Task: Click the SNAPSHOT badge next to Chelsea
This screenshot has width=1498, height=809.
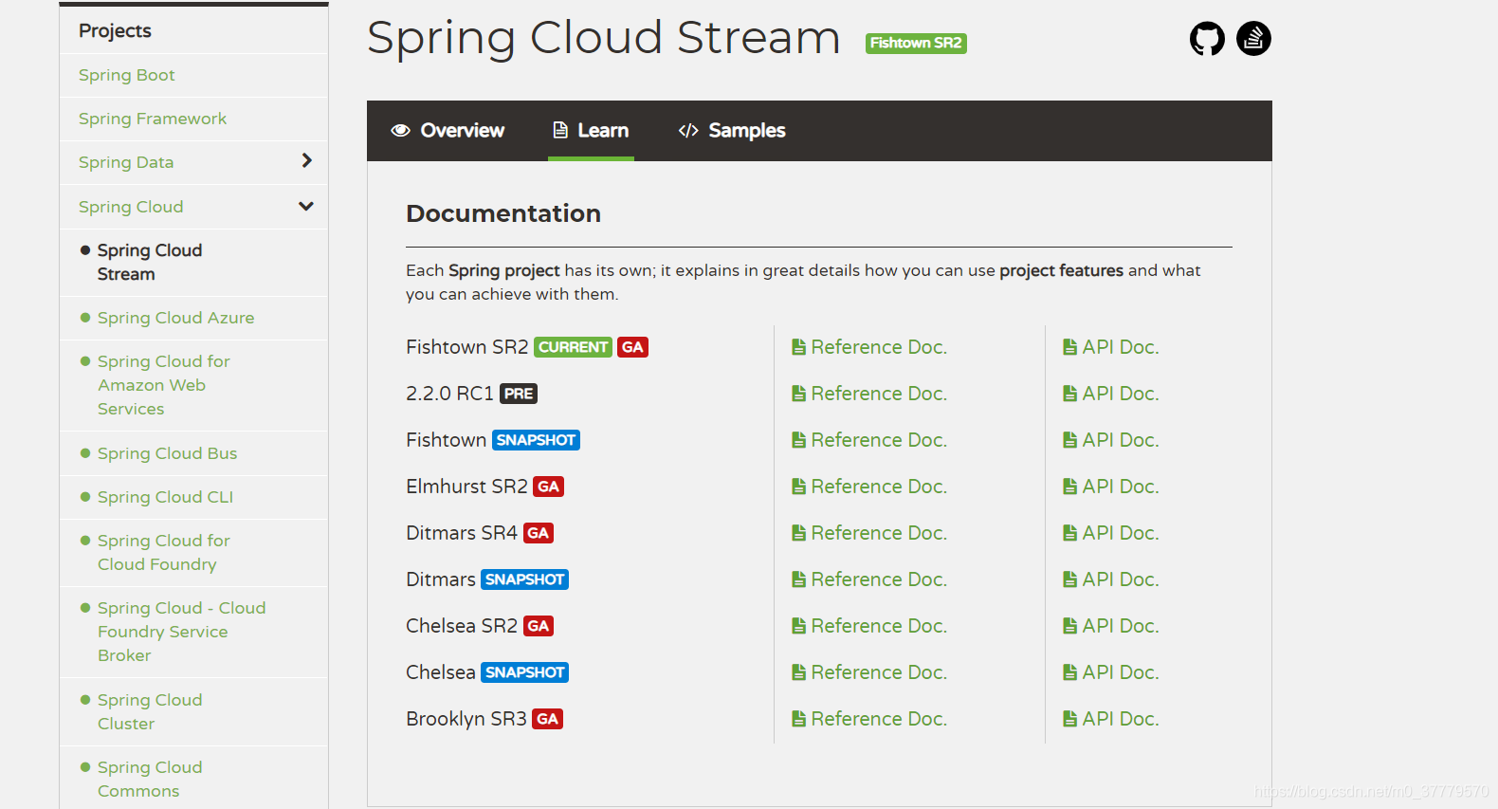Action: tap(525, 672)
